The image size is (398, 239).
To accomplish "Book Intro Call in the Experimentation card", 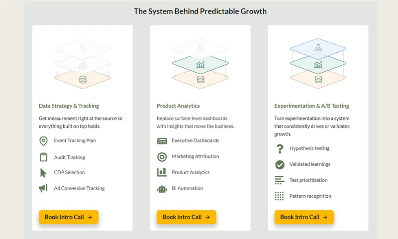I will (304, 217).
